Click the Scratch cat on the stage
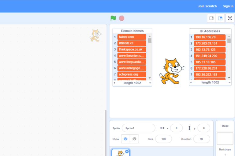 (x=171, y=71)
